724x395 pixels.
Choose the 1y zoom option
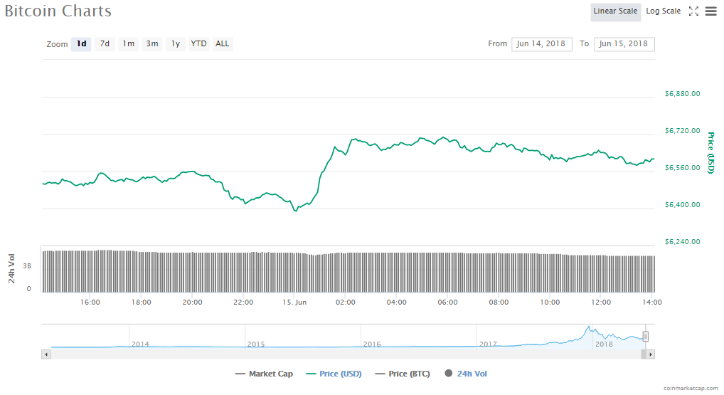(x=176, y=44)
